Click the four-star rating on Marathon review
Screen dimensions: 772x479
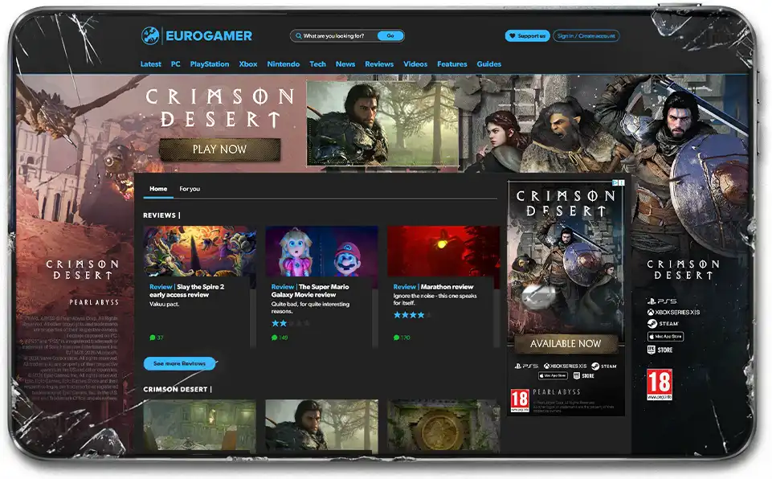pos(412,315)
